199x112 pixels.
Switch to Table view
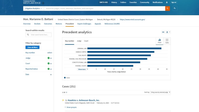(x=167, y=41)
